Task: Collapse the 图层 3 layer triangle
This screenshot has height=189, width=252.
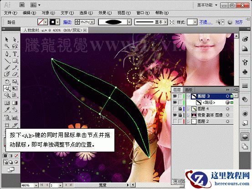Action: coord(188,96)
